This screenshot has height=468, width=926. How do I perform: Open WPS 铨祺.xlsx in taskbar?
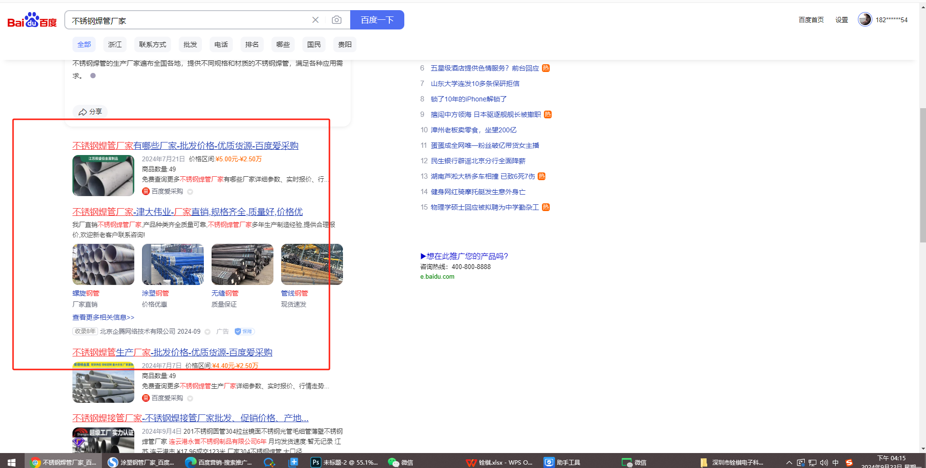[499, 462]
